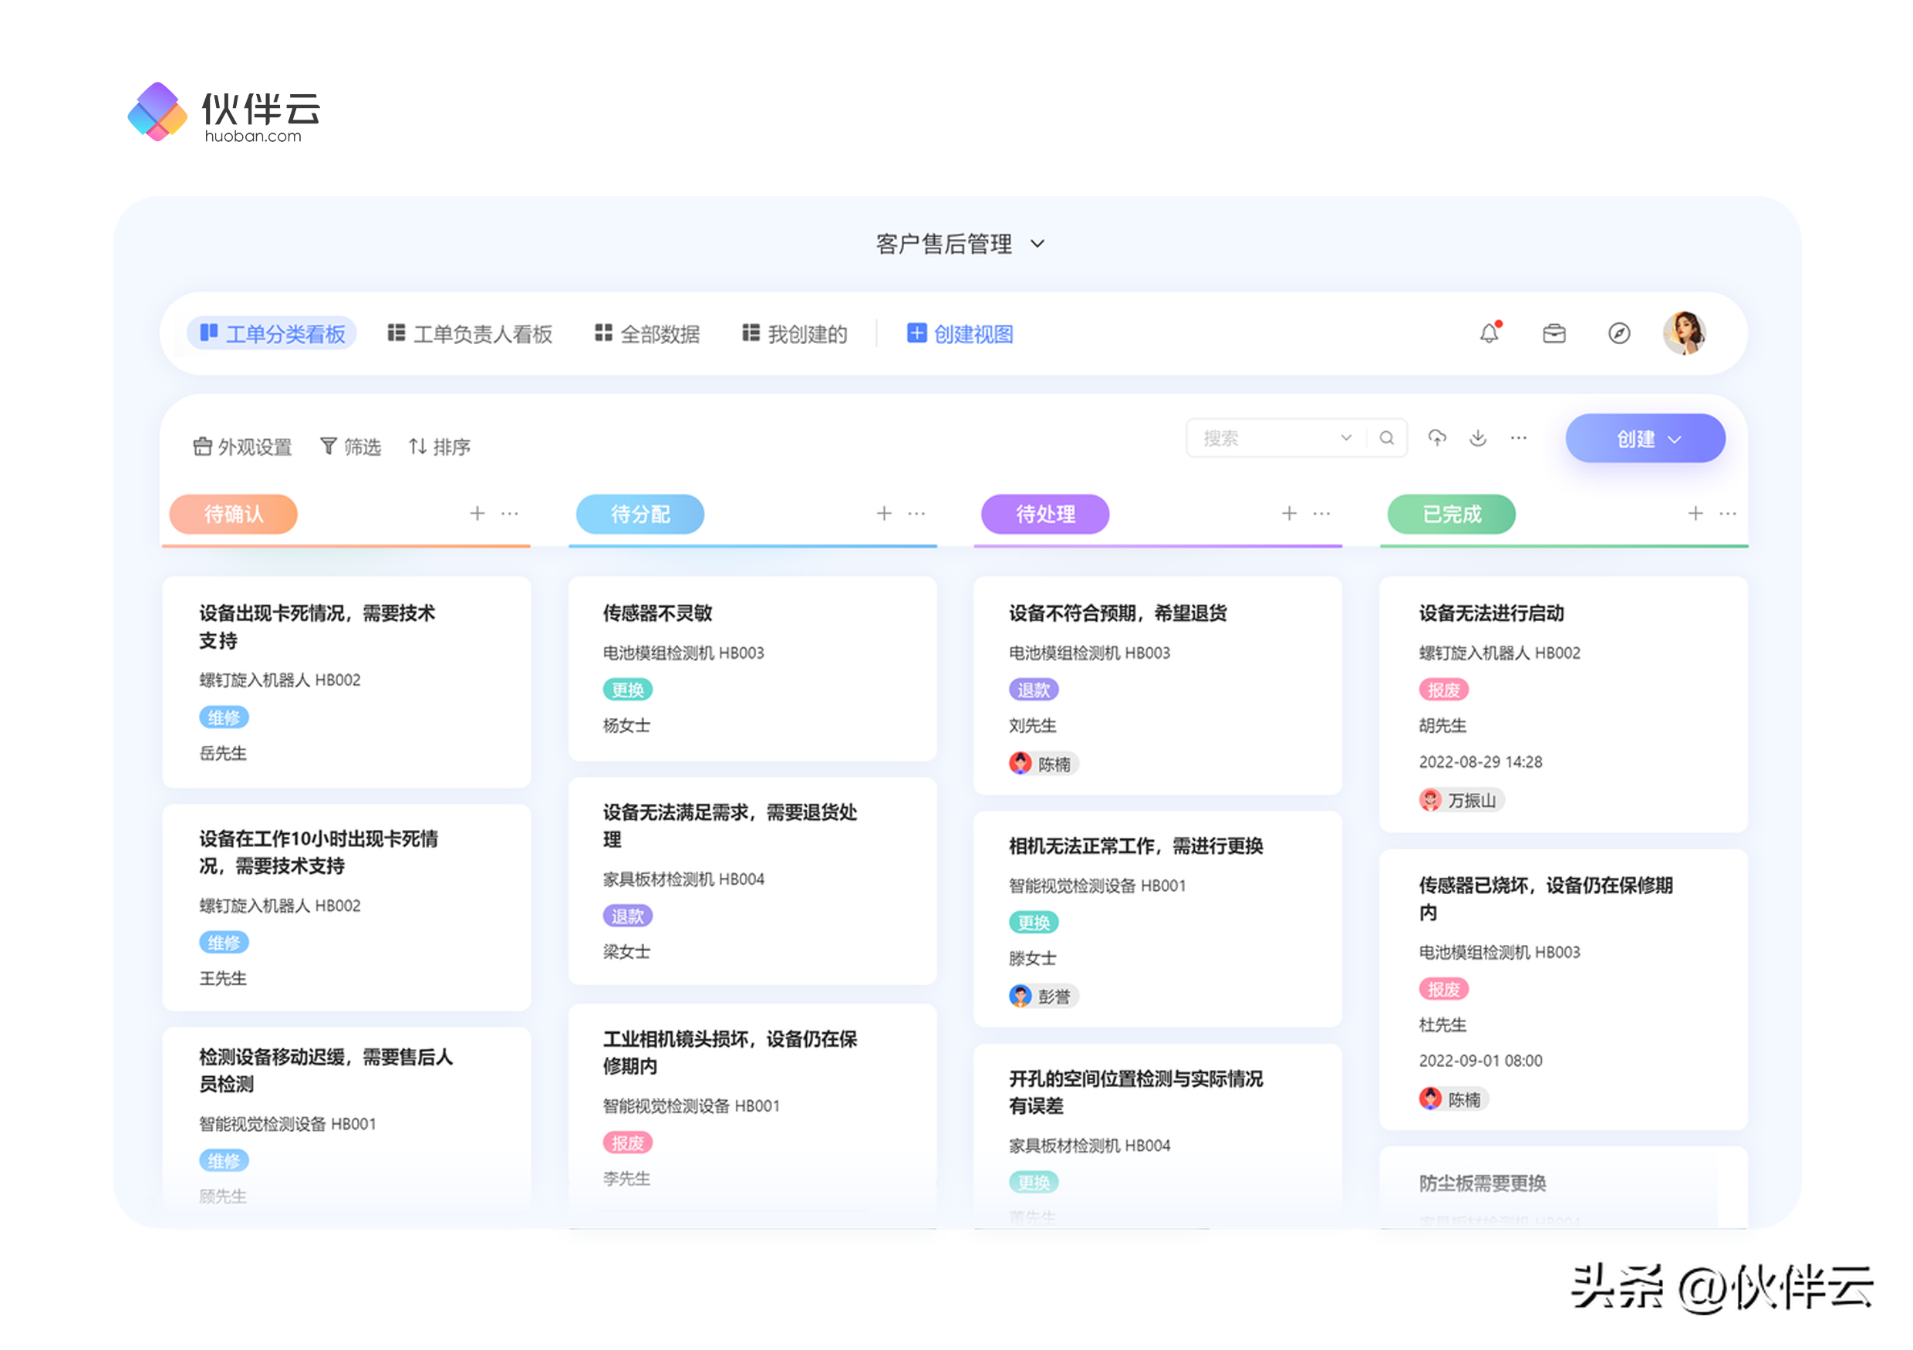The height and width of the screenshot is (1350, 1913).
Task: Click the notification bell icon
Action: (1489, 333)
